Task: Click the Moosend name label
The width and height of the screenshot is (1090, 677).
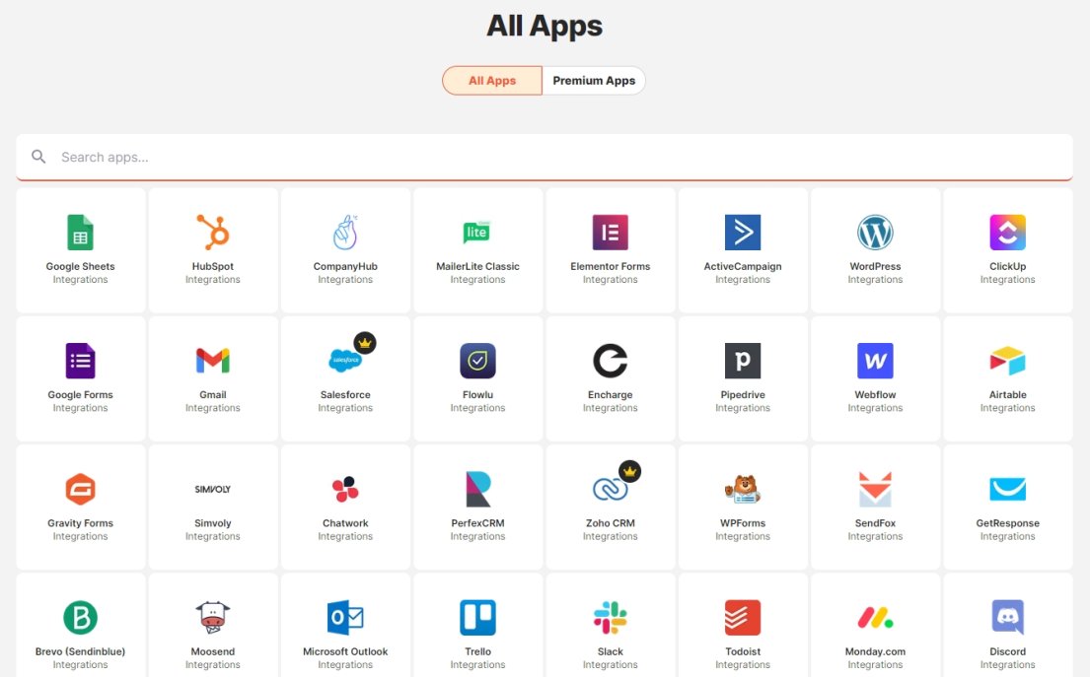Action: 213,651
